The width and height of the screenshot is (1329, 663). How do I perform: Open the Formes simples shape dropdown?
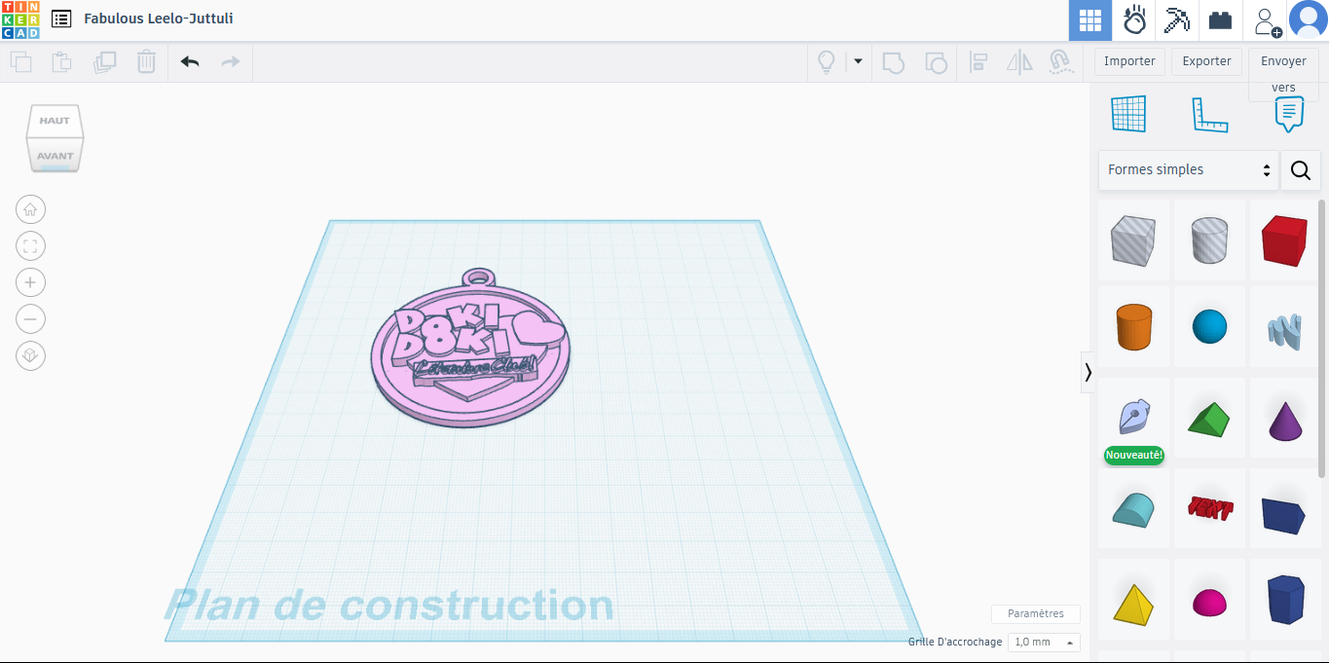pos(1189,170)
